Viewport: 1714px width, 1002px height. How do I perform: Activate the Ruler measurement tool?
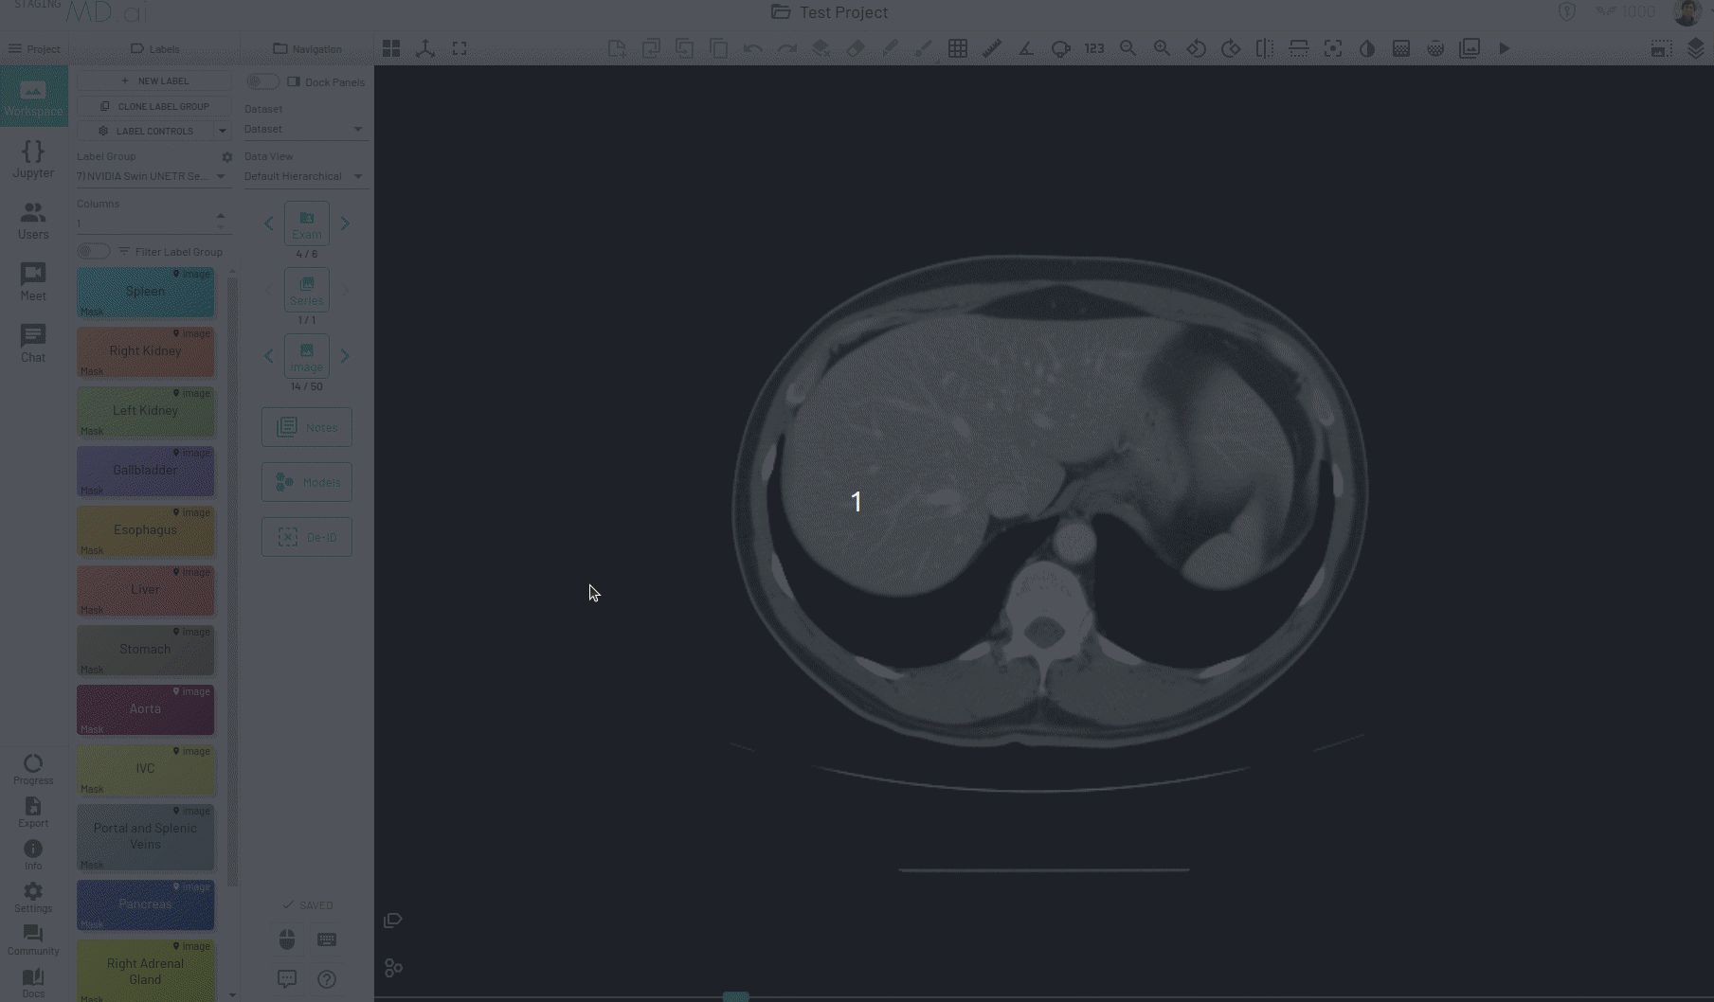[x=991, y=48]
